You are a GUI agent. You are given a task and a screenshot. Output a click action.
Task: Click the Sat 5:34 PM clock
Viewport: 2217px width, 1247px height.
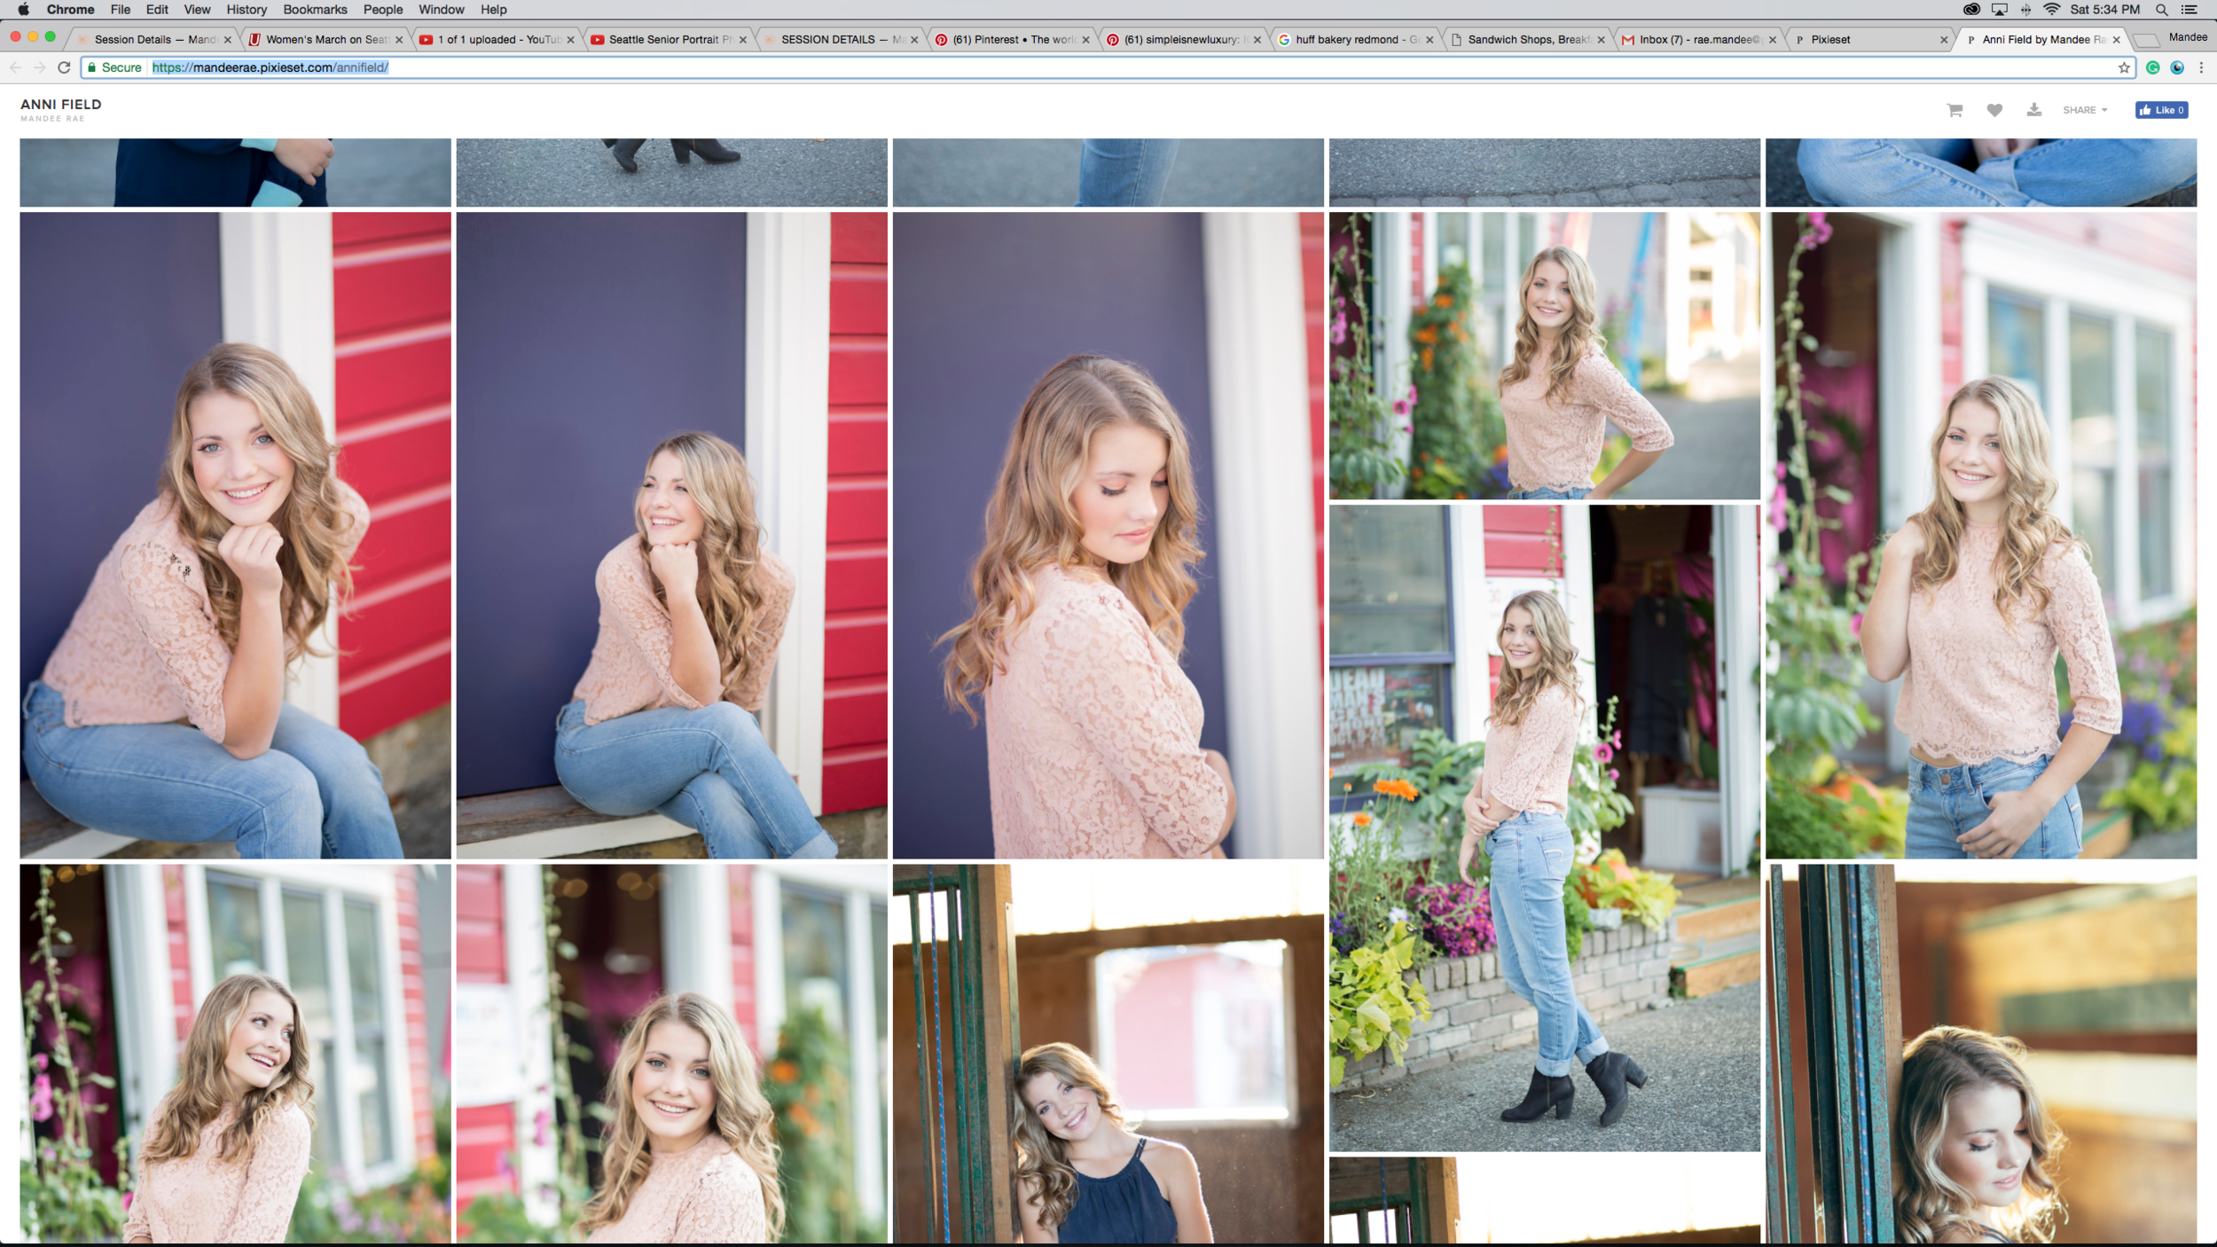point(2104,10)
